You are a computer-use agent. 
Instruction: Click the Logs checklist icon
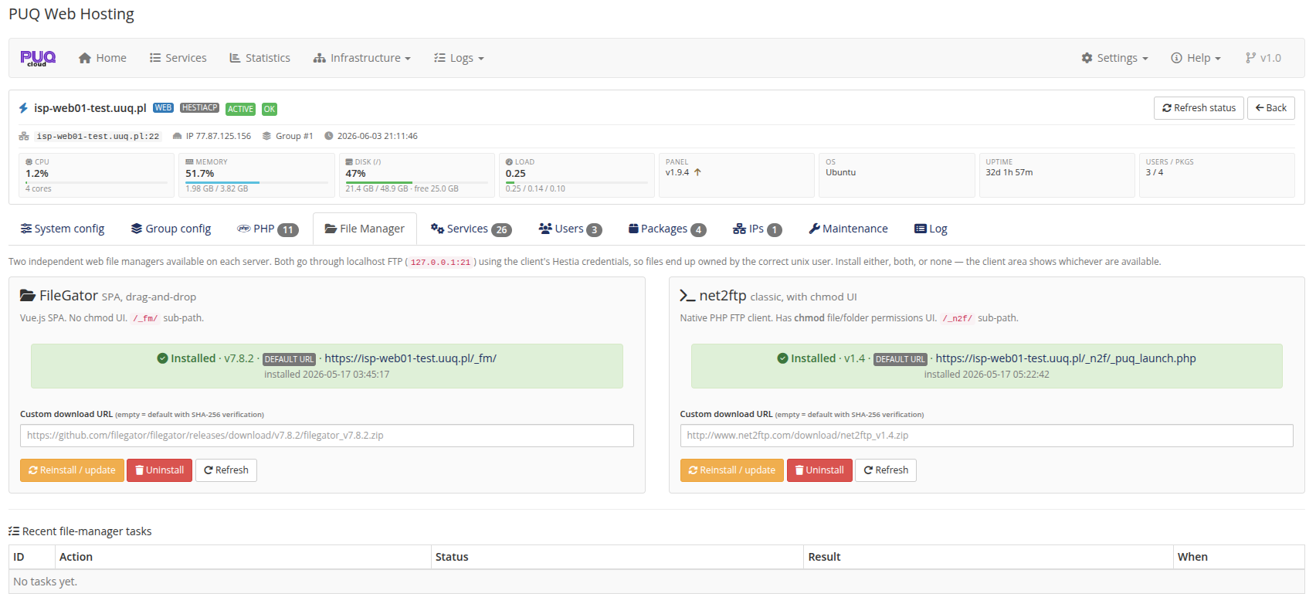tap(439, 58)
